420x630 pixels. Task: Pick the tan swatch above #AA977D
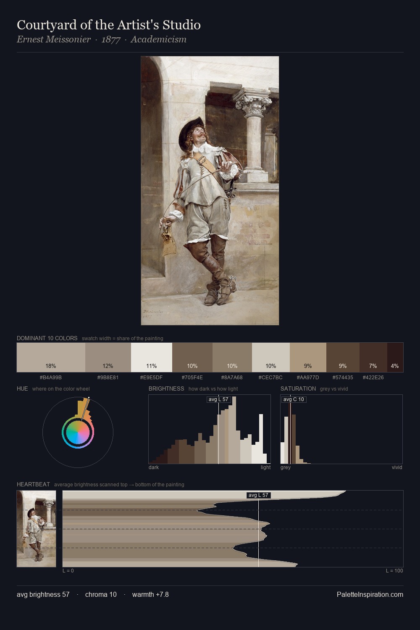(308, 357)
